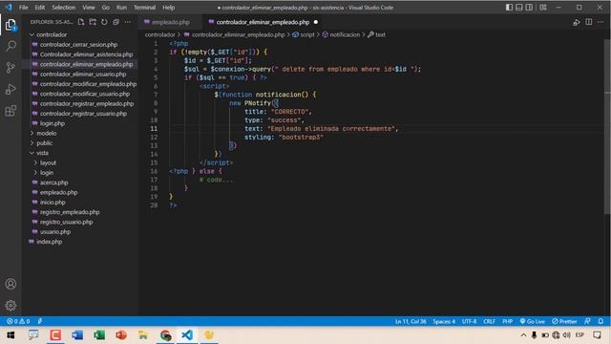Viewport: 611px width, 344px height.
Task: Open the Edit menu
Action: pos(40,8)
